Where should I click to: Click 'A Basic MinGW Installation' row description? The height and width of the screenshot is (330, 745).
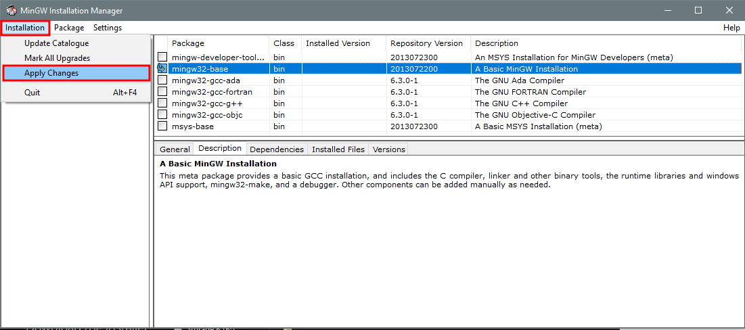[526, 69]
